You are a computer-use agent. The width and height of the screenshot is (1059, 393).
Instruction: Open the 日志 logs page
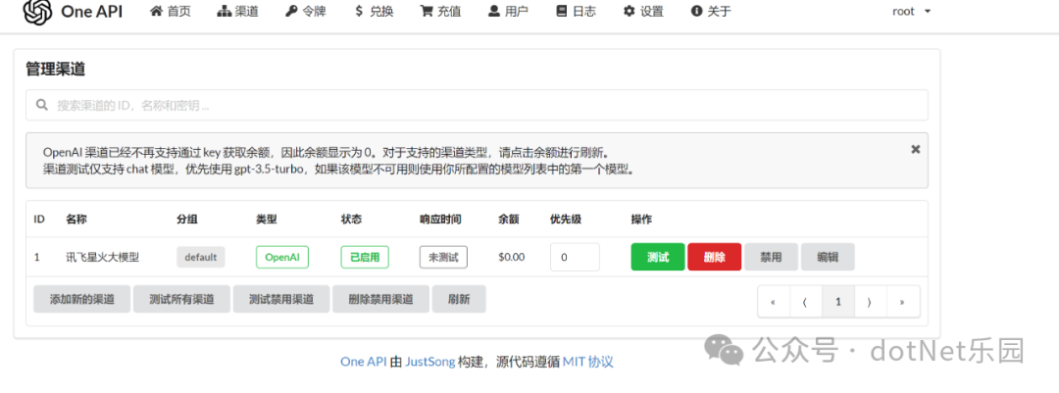click(576, 12)
